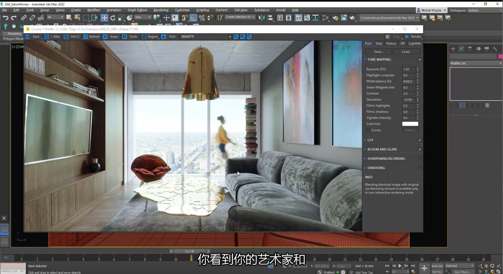The height and width of the screenshot is (274, 503).
Task: Open the Graph Editors menu
Action: point(137,10)
